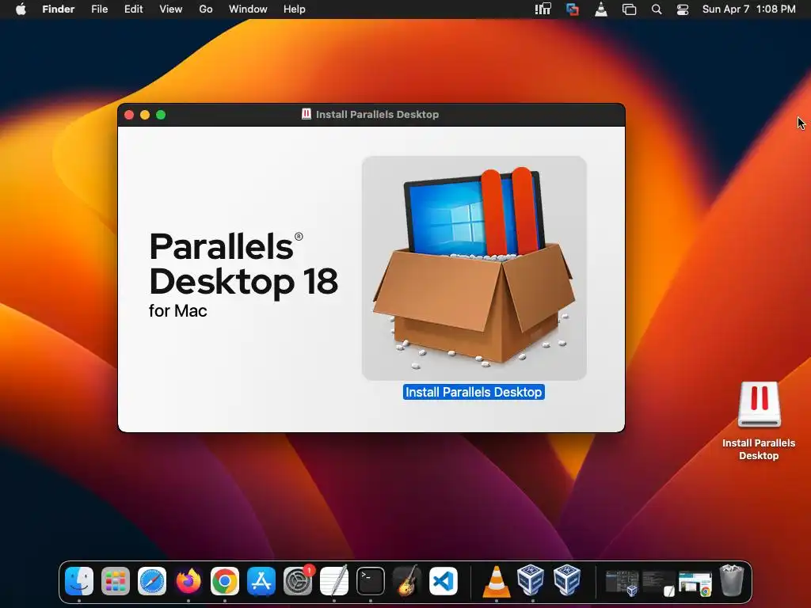Open the Window menu
Screen dimensions: 811x608
coord(248,9)
